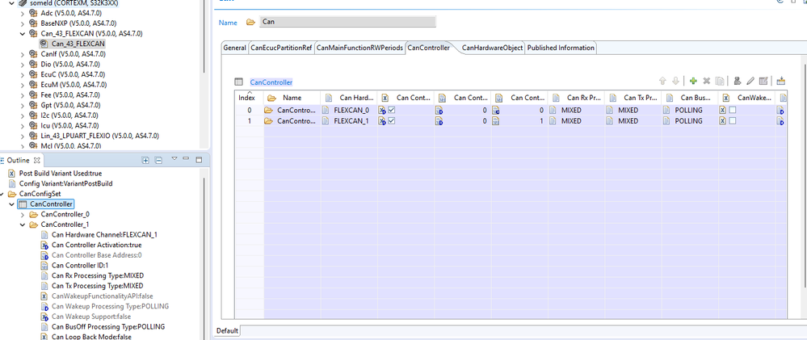Click the CanController table icon in Outline

coord(23,204)
